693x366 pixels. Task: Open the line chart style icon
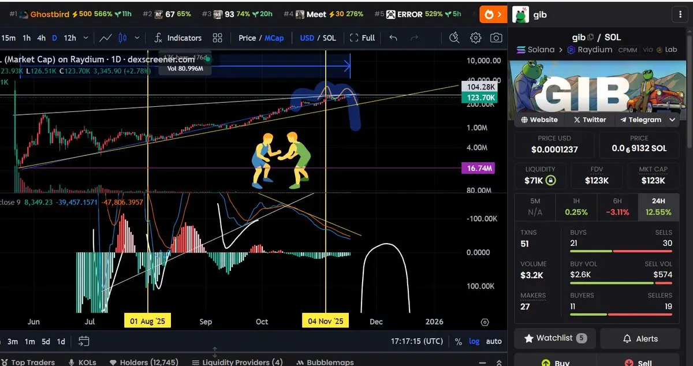(105, 38)
